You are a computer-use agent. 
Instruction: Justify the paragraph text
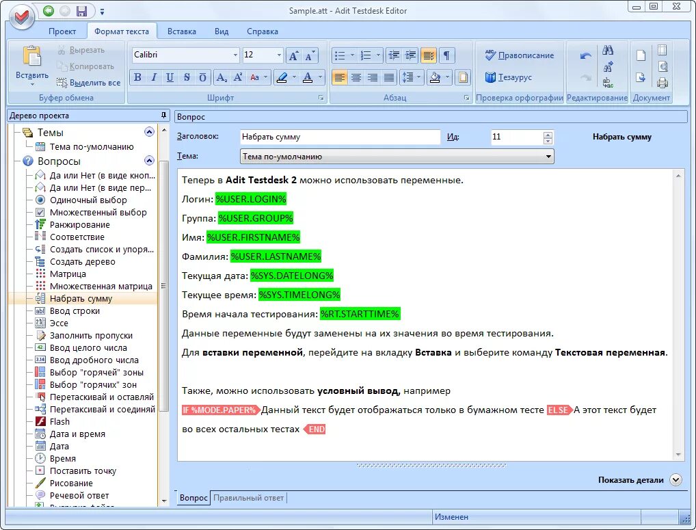pyautogui.click(x=389, y=78)
